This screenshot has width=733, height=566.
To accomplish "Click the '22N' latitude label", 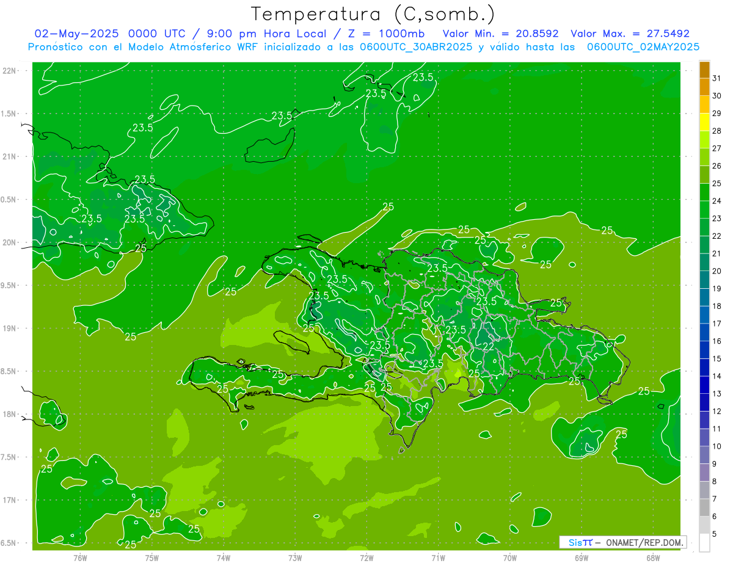I will tap(10, 71).
